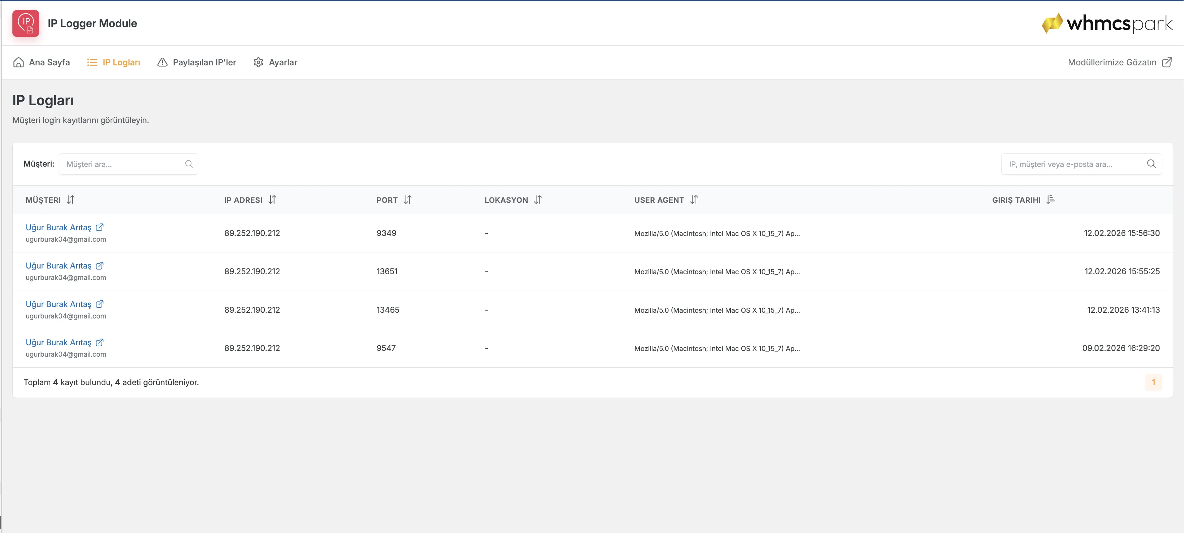Sort by USER AGENT column arrows
Image resolution: width=1184 pixels, height=533 pixels.
tap(694, 200)
